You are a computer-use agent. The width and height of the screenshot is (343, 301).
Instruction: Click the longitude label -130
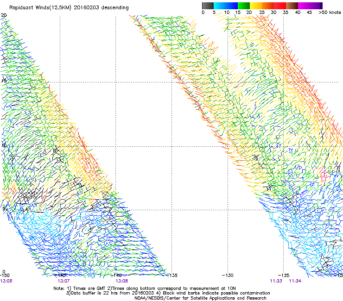[228, 276]
